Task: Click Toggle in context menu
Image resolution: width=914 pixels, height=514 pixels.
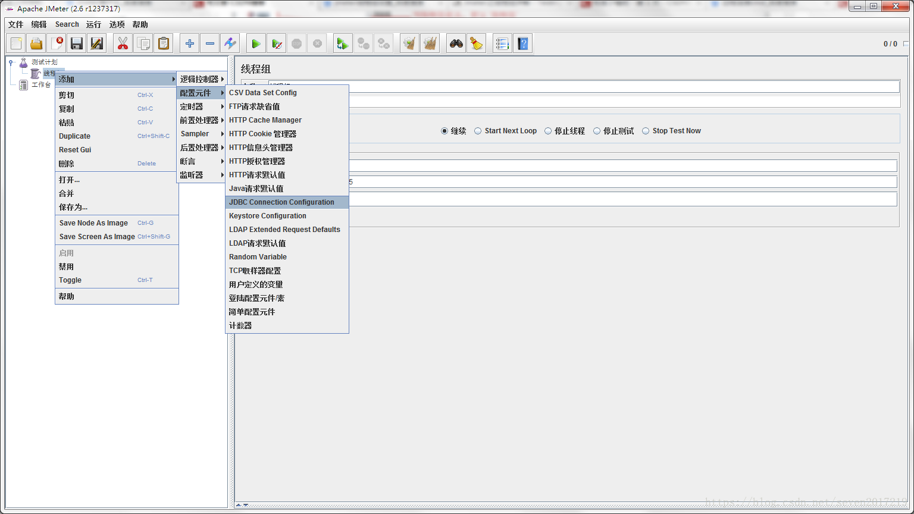Action: point(117,280)
